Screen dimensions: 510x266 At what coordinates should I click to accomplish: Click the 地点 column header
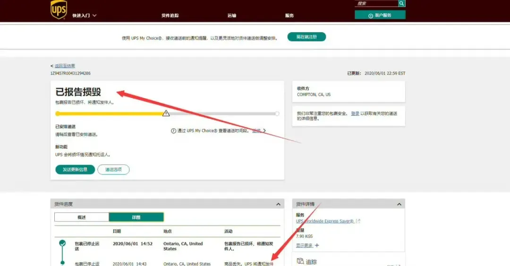(x=168, y=231)
